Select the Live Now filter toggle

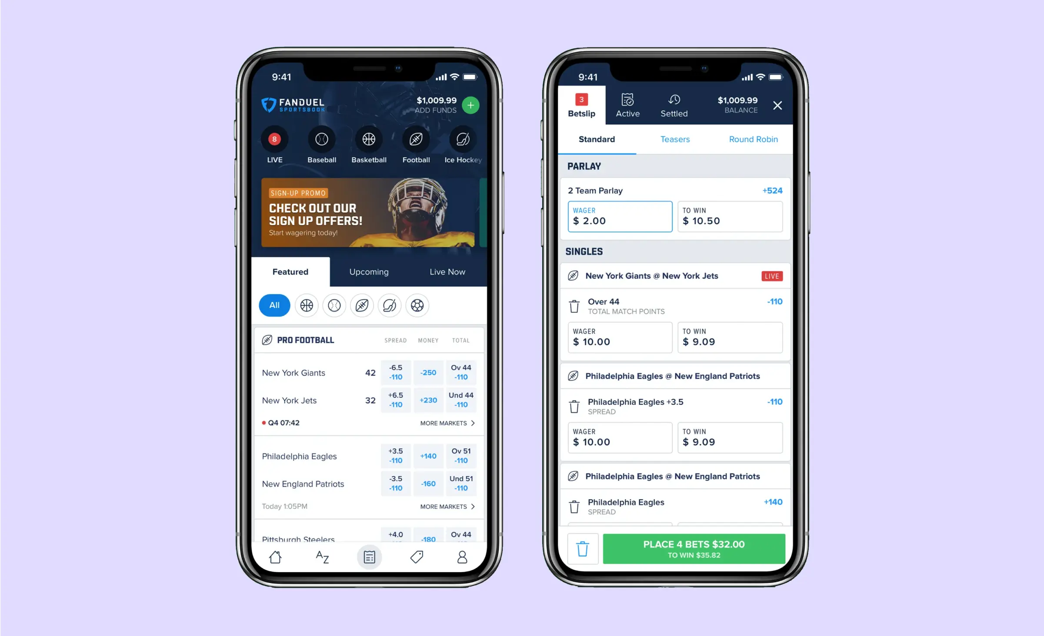point(445,271)
